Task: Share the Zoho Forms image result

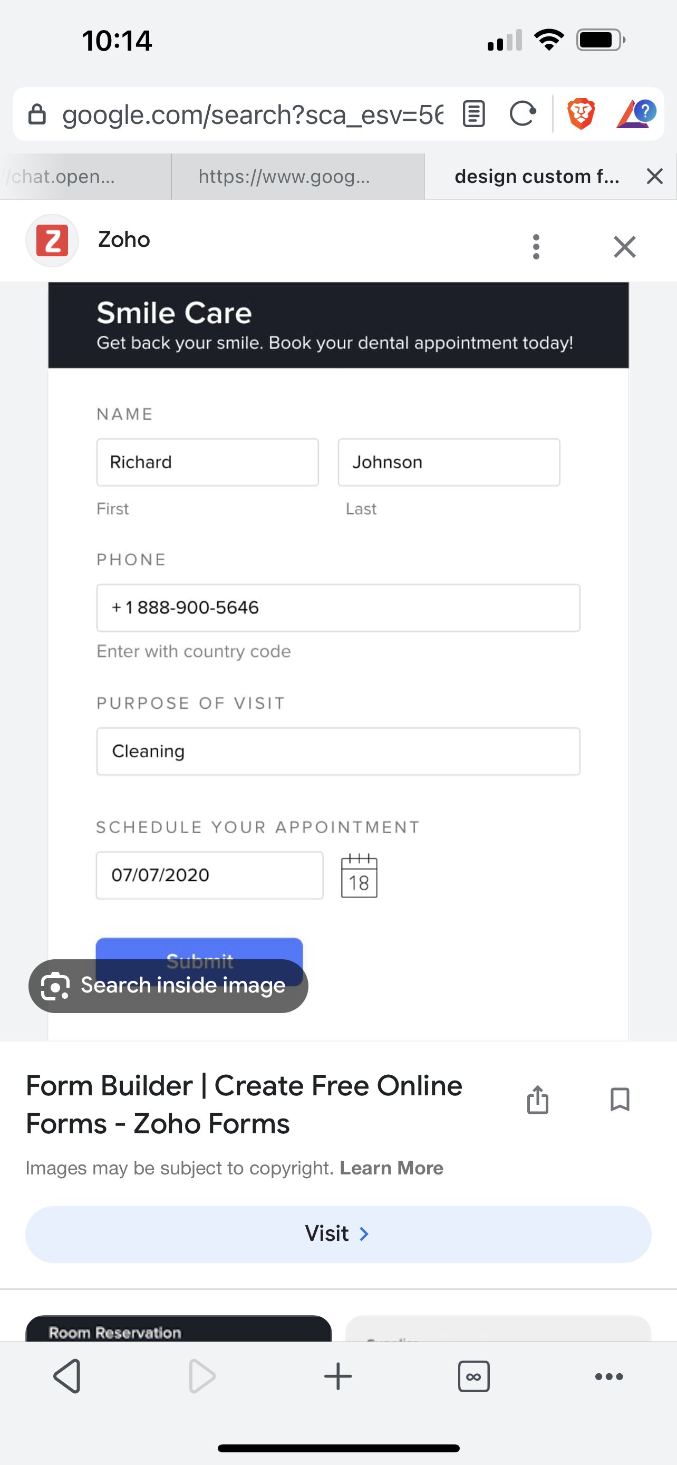Action: coord(537,1100)
